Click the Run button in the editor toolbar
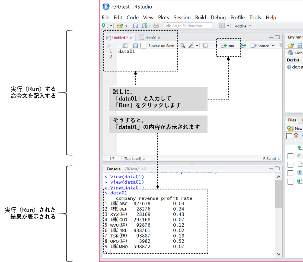 tap(227, 46)
